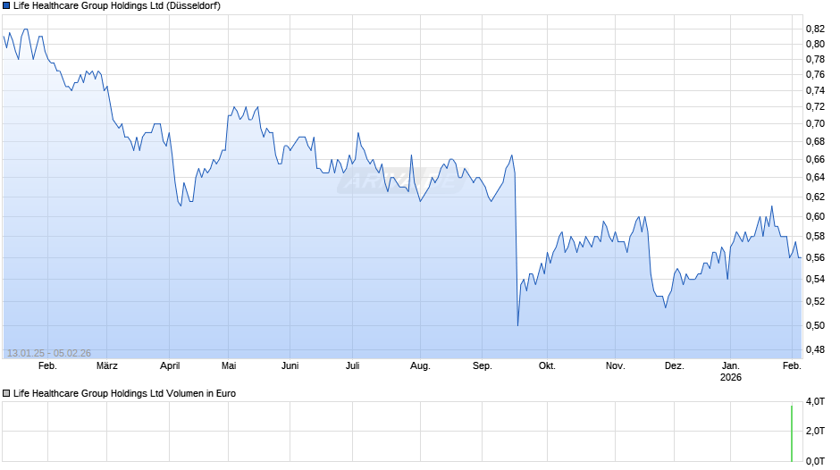Click the 0,0T volume axis value
This screenshot has height=470, width=840.
815,461
